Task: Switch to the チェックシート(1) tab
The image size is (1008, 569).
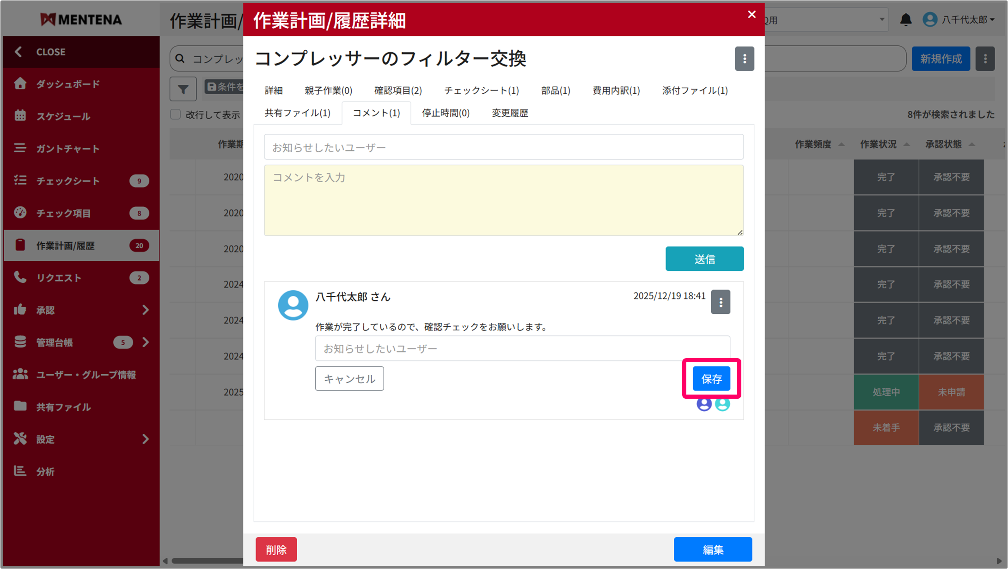Action: click(x=481, y=90)
